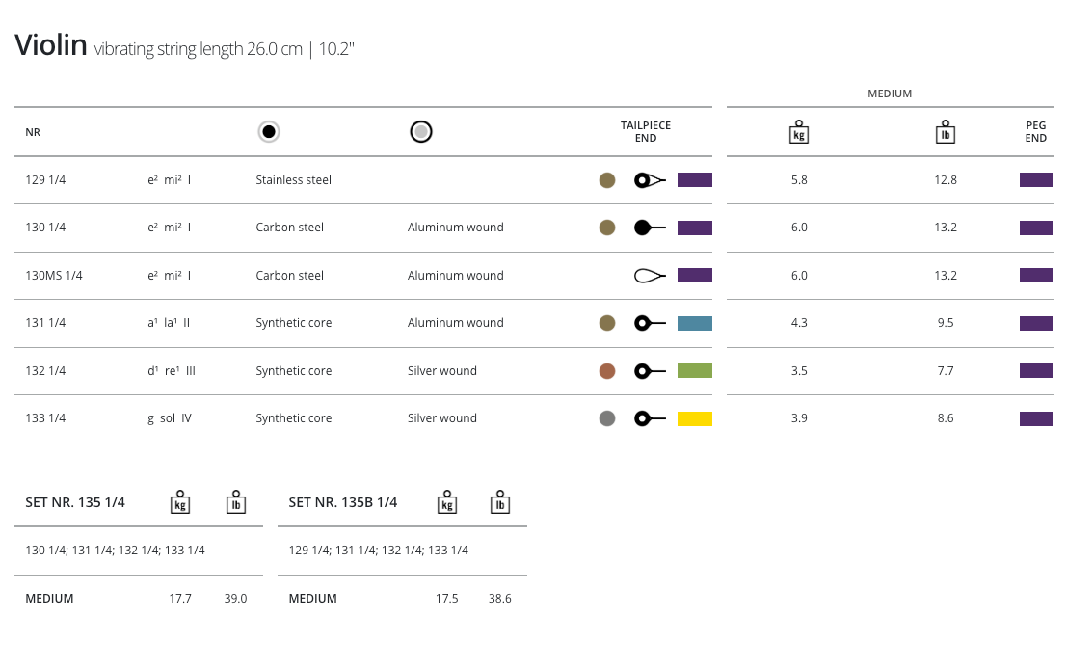Image resolution: width=1067 pixels, height=645 pixels.
Task: Select the blue tailpiece swatch for 131 1/4
Action: tap(695, 323)
